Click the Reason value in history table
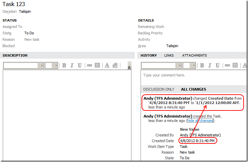Image resolution: width=248 pixels, height=162 pixels. [x=187, y=152]
